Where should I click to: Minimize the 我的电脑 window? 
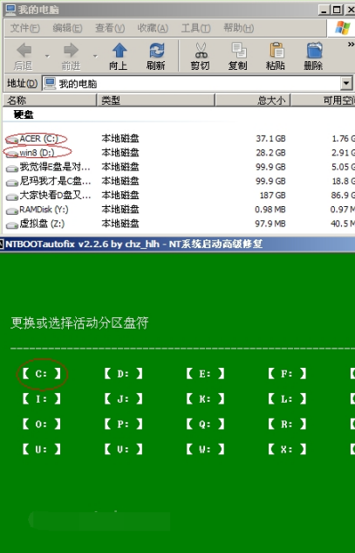[x=324, y=10]
